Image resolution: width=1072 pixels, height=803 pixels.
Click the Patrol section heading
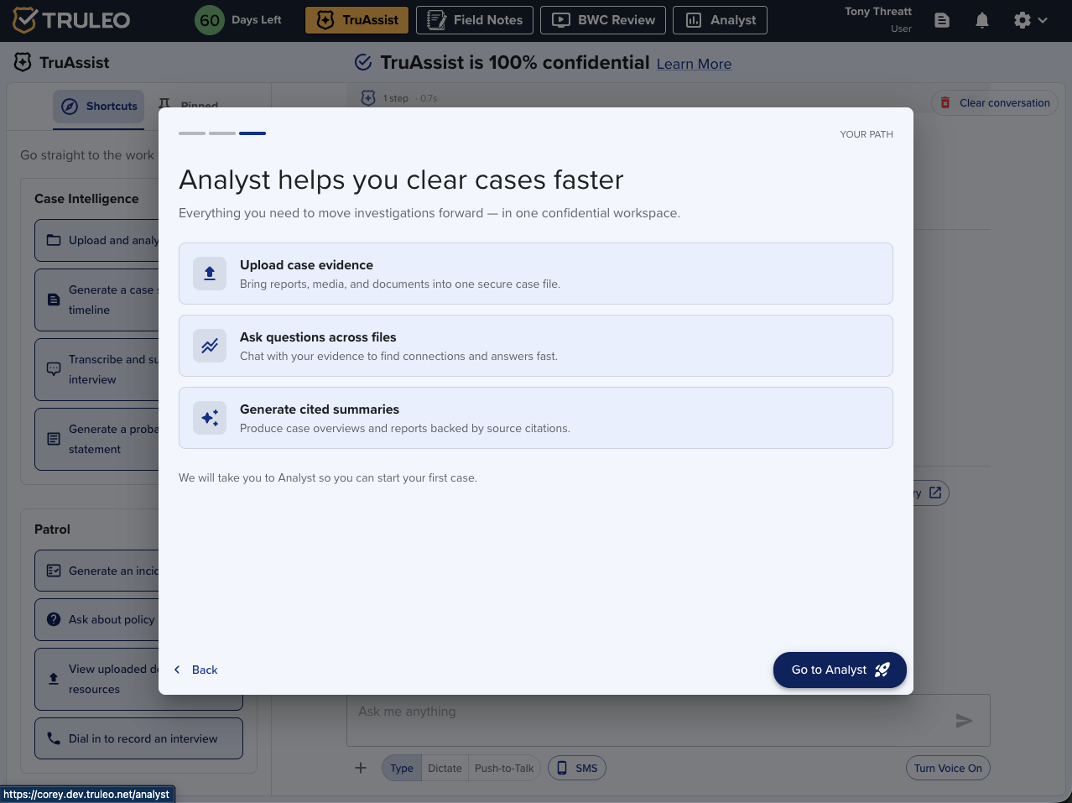(52, 529)
